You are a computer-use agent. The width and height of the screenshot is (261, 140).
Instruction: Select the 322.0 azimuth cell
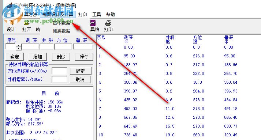tap(198, 73)
